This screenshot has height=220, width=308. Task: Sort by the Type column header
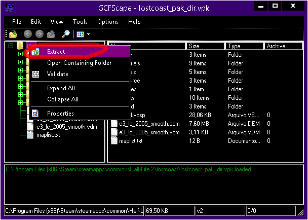244,46
